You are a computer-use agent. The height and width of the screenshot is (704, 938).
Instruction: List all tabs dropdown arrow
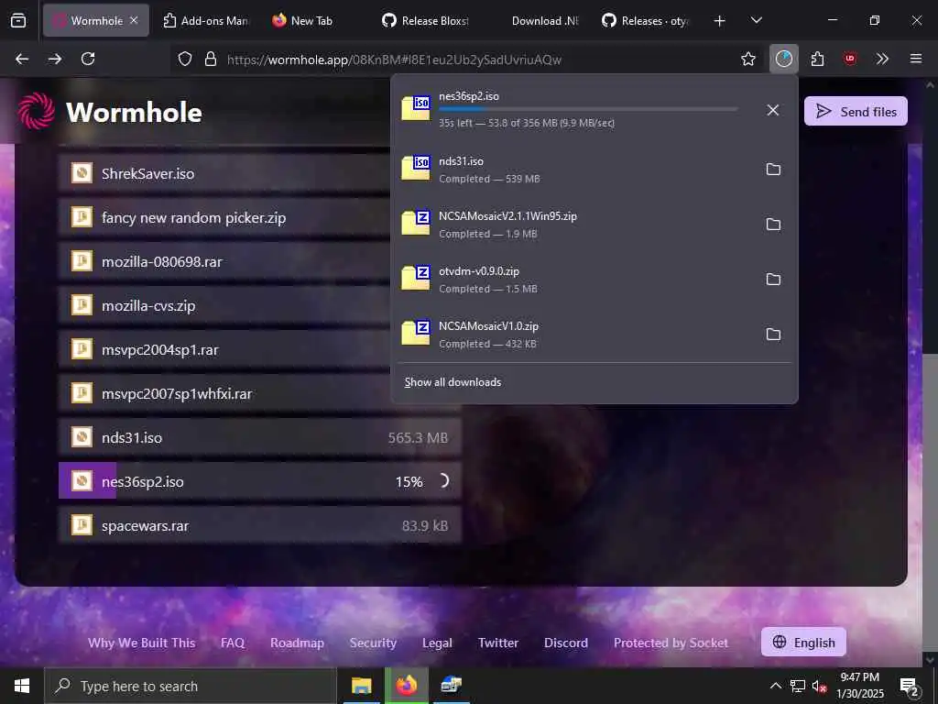click(x=756, y=20)
